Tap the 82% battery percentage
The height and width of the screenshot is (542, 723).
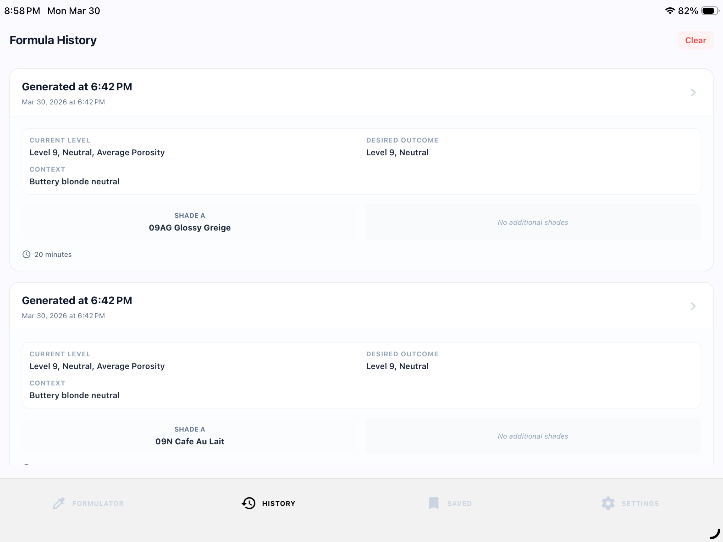point(688,11)
